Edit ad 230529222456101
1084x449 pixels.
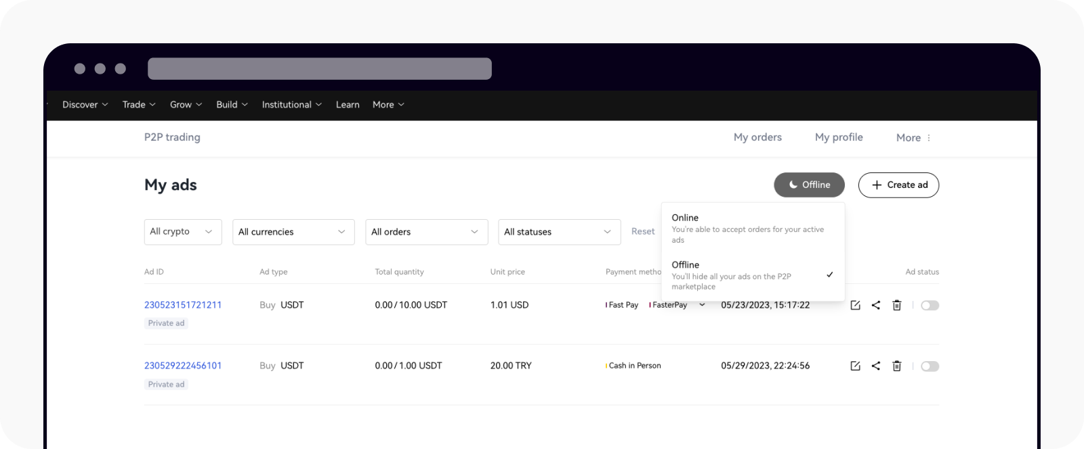[x=855, y=366]
